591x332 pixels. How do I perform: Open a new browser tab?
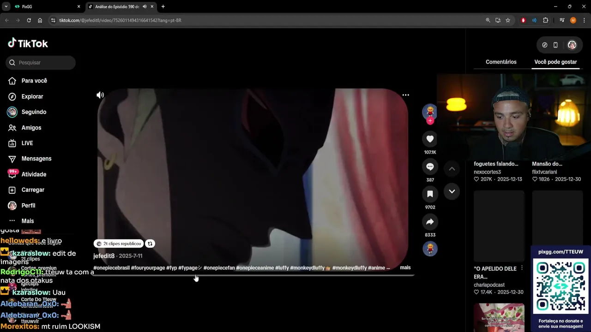coord(163,6)
